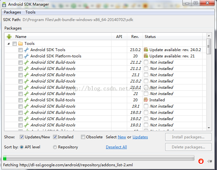This screenshot has height=170, width=217.
Task: Click the Updates selection link
Action: (x=140, y=137)
